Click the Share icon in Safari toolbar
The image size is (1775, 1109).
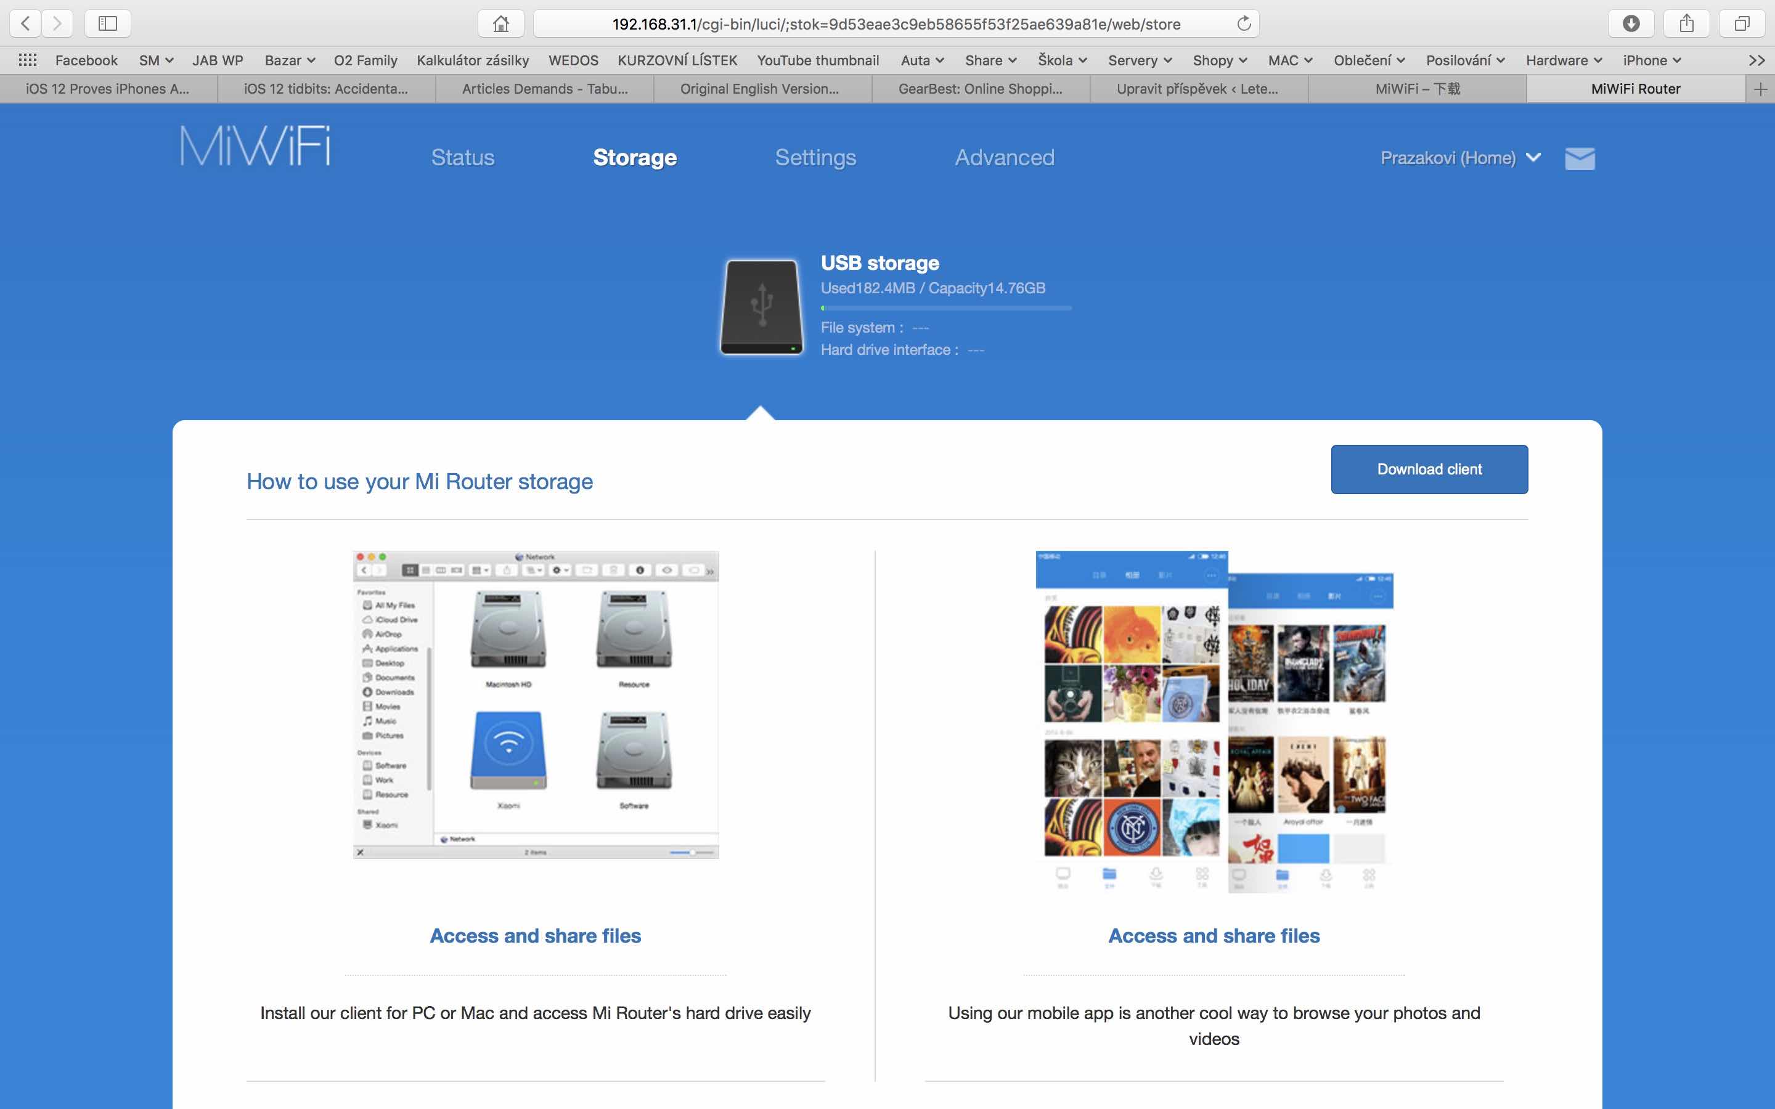1686,23
